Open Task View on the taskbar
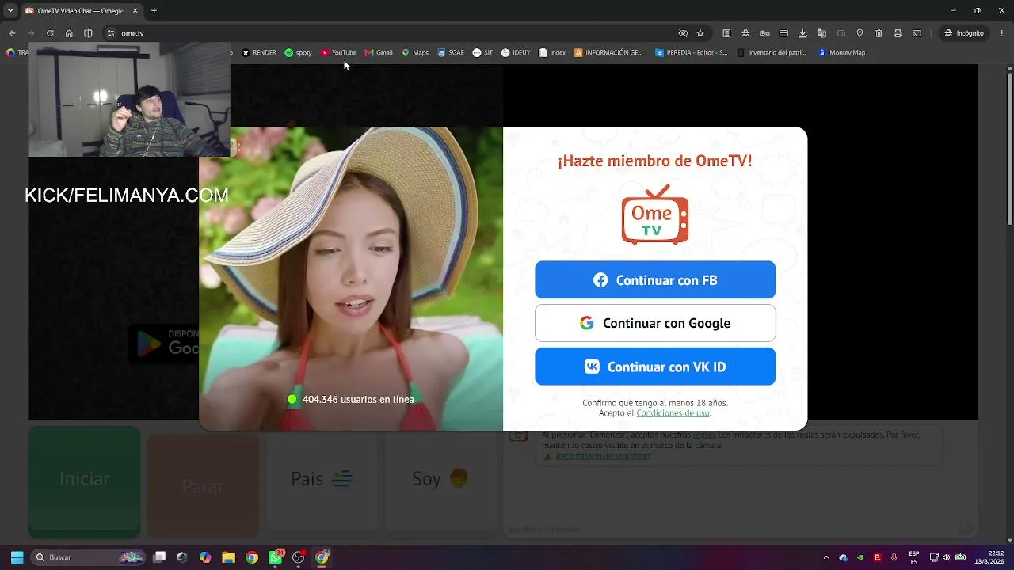 [159, 557]
